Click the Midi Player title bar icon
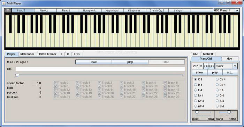 coord(4,3)
